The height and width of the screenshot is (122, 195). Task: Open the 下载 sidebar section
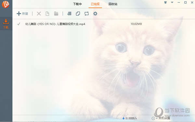(6, 24)
